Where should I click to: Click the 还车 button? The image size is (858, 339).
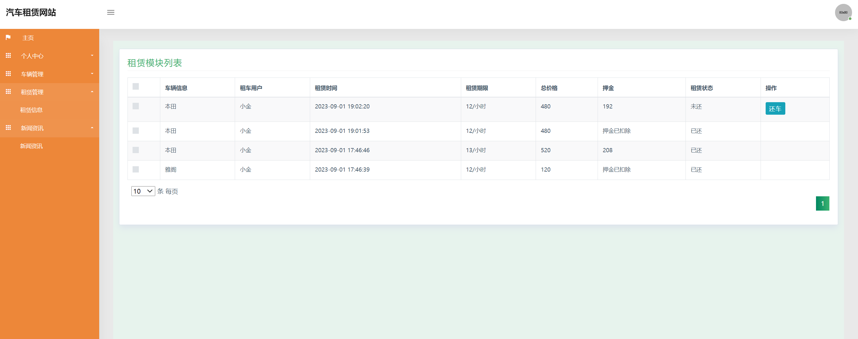pos(775,108)
